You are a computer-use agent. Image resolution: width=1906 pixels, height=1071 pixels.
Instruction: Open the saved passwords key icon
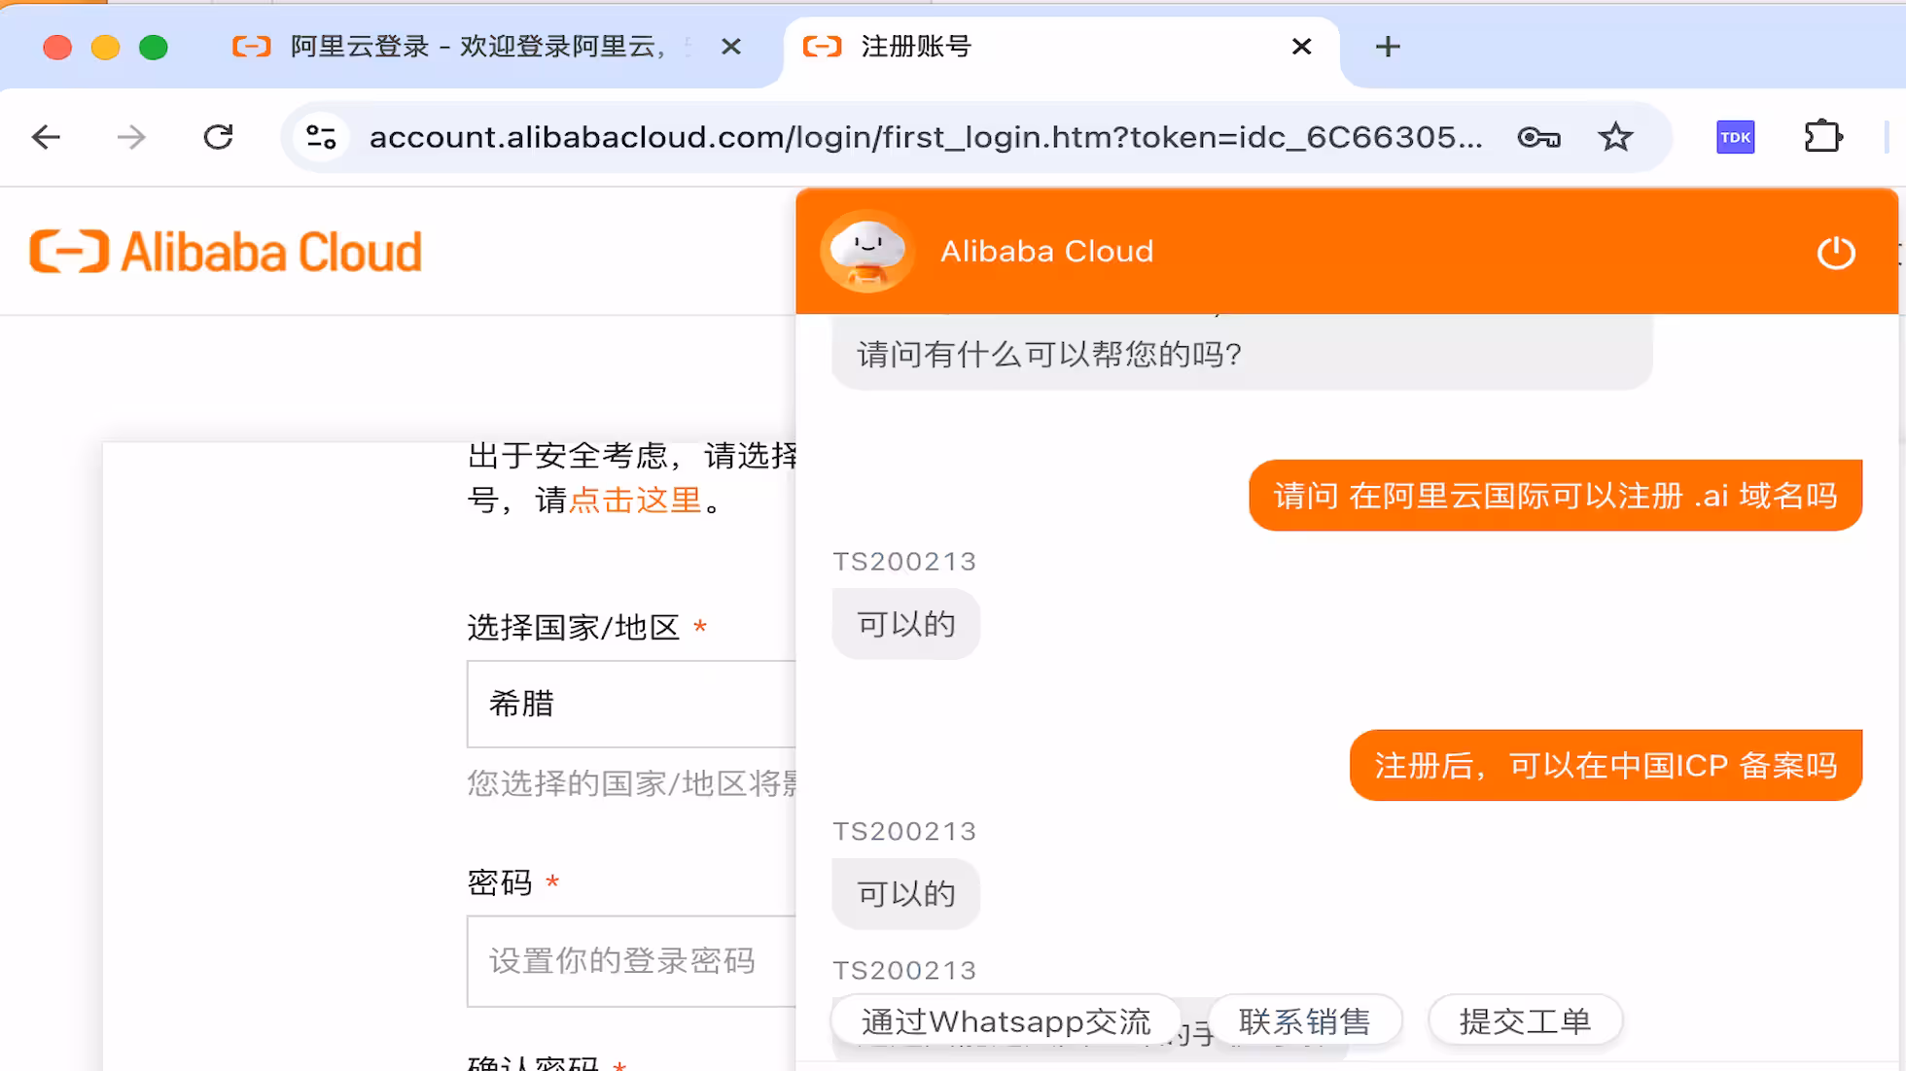click(x=1537, y=137)
